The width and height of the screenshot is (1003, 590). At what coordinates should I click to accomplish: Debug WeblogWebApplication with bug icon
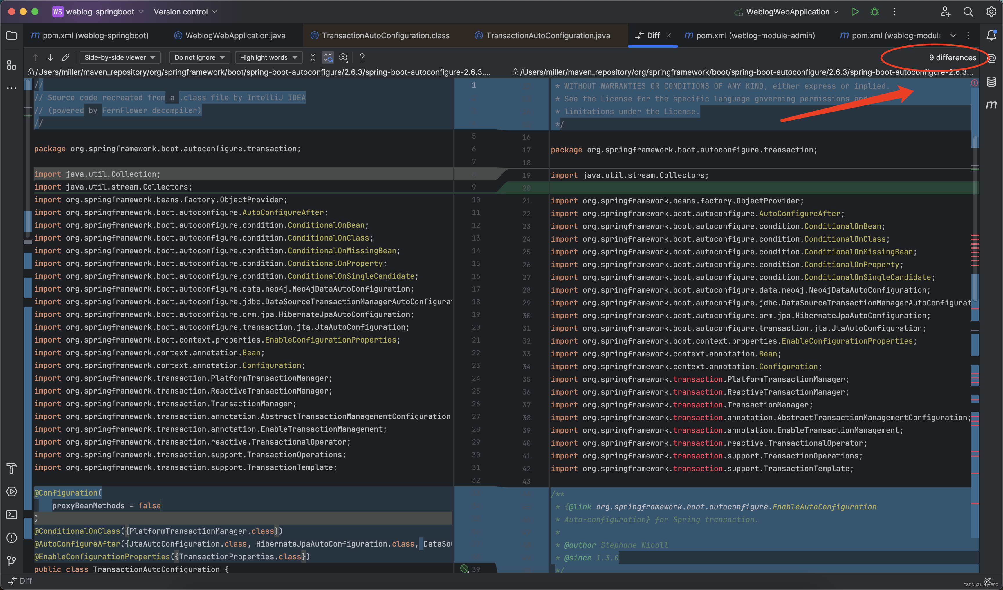874,12
